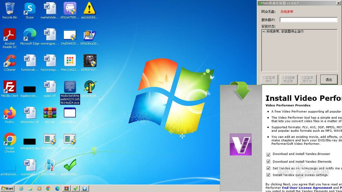The height and width of the screenshot is (192, 342).
Task: Open the Start menu
Action: (7, 188)
